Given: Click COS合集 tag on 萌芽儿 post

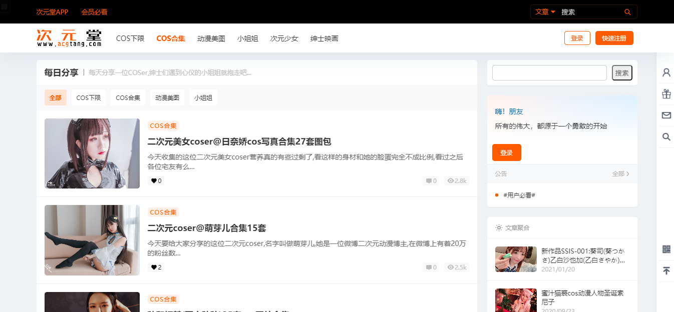Looking at the screenshot, I should pos(163,212).
